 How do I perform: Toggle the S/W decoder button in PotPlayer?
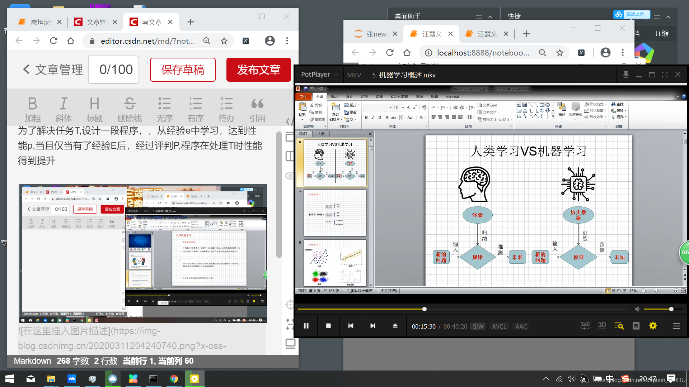478,326
